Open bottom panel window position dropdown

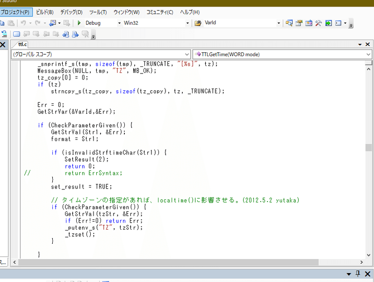pos(349,274)
